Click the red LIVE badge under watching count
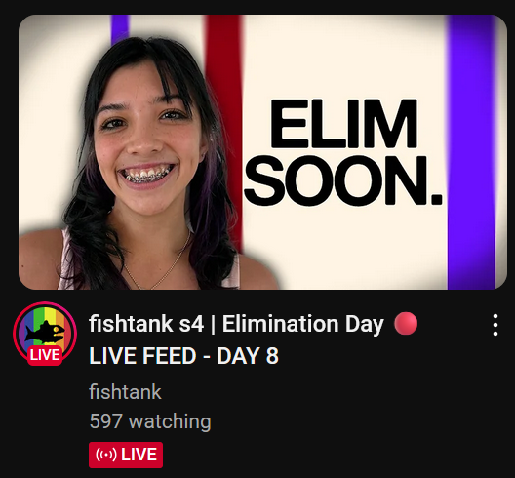This screenshot has width=515, height=478. (126, 455)
